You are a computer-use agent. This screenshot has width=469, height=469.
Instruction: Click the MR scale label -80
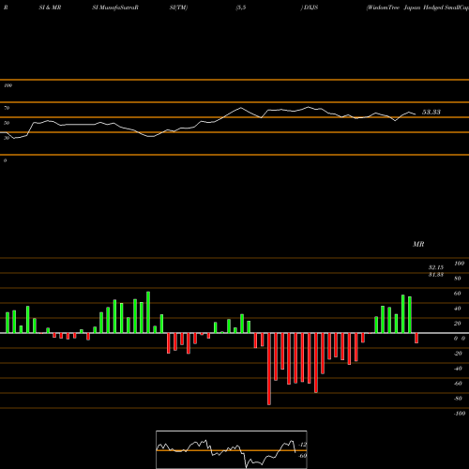point(458,399)
